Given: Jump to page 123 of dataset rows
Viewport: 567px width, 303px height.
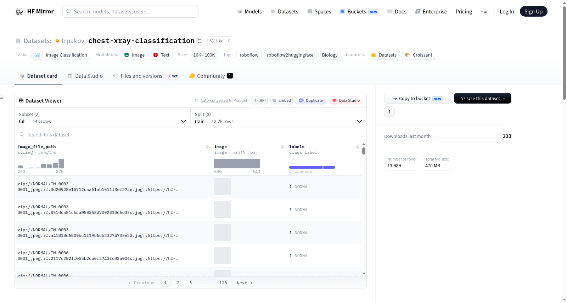Looking at the screenshot, I should pos(223,283).
